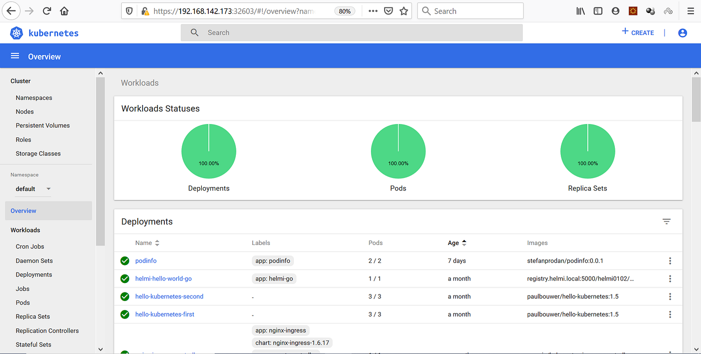
Task: Open the Firefox application menu
Action: click(x=690, y=10)
